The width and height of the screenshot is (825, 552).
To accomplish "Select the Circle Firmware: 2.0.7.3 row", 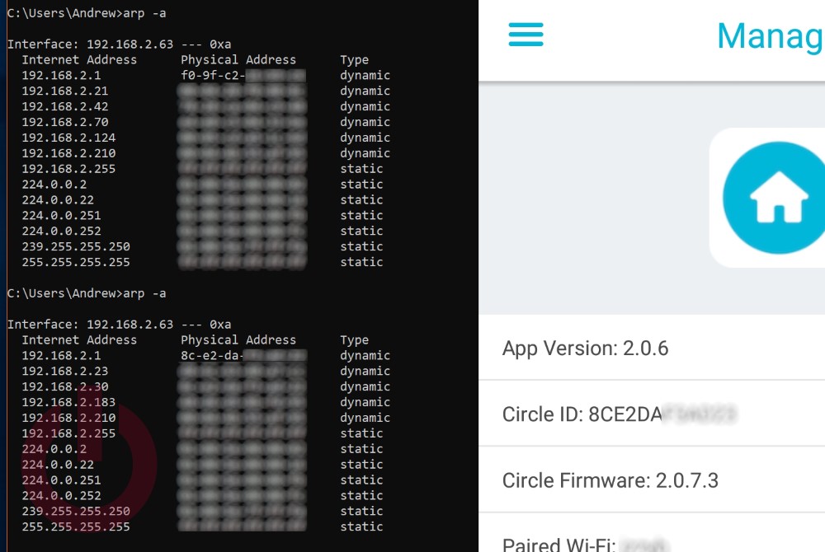I will pos(652,479).
